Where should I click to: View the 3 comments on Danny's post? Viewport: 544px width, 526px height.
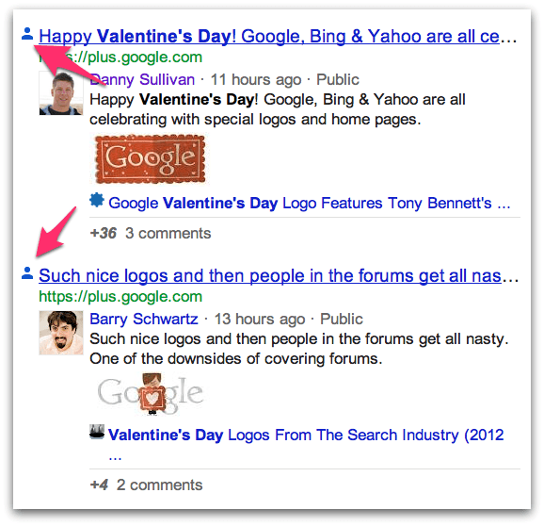(168, 234)
